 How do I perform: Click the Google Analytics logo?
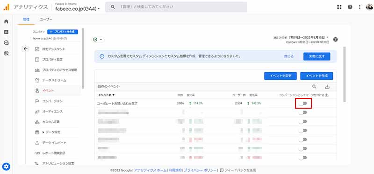pyautogui.click(x=6, y=7)
